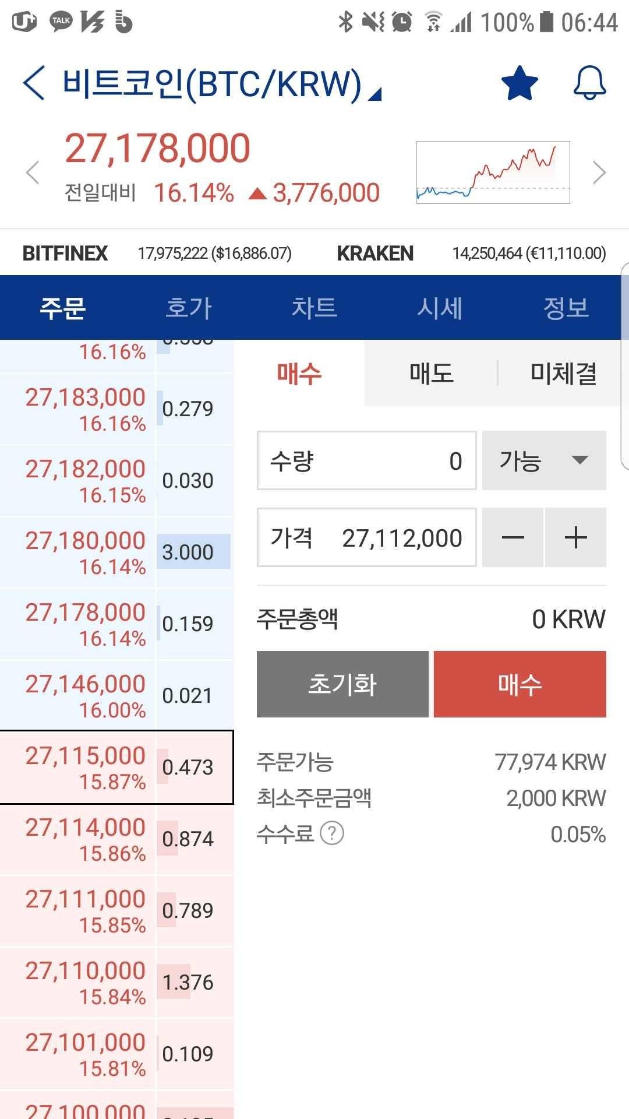Open the 가능 quantity dropdown
The image size is (629, 1119).
tap(544, 460)
